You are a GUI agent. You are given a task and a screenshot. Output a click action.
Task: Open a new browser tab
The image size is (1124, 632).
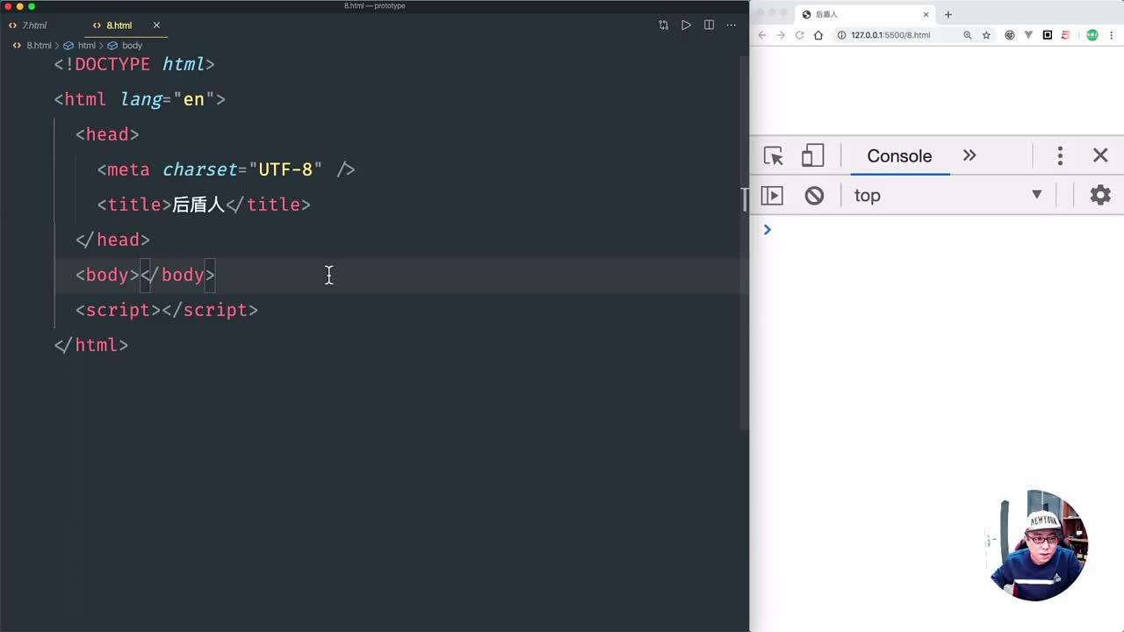tap(947, 14)
